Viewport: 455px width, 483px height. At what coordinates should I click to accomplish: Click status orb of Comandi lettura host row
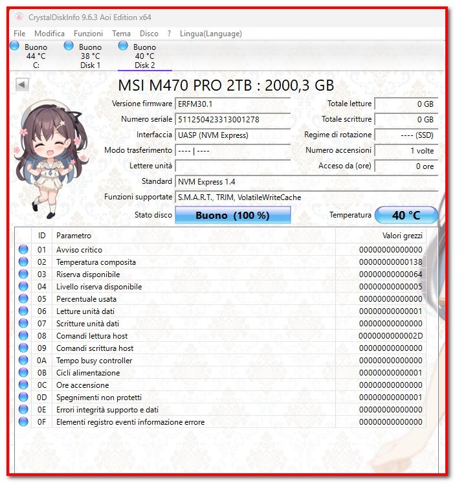[23, 335]
